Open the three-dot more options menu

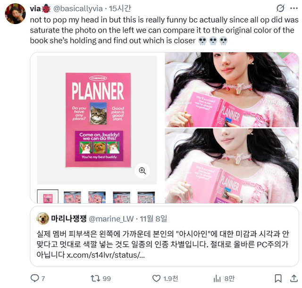(294, 8)
